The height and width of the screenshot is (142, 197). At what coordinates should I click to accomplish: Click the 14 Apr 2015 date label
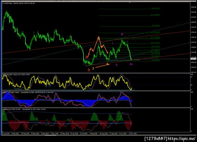45,134
